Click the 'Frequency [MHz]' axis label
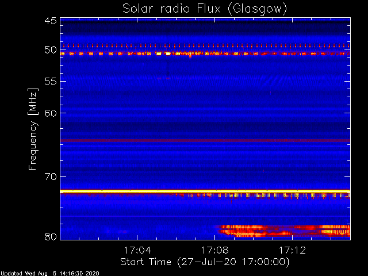 pos(33,129)
